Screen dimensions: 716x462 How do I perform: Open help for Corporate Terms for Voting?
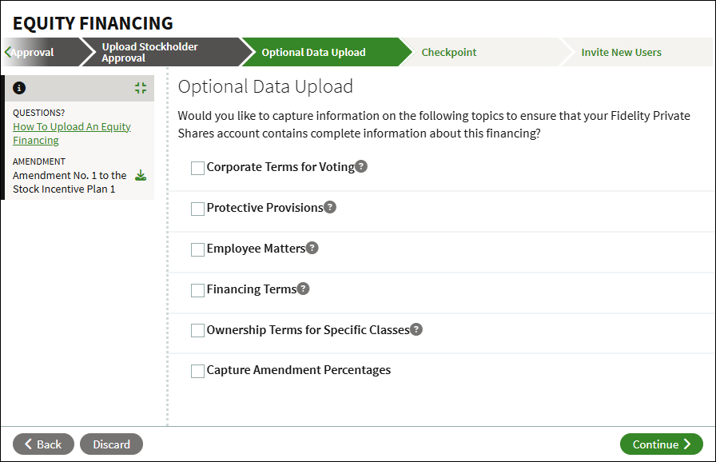click(361, 166)
